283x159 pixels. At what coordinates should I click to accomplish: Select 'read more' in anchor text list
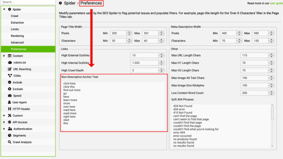[x=70, y=113]
